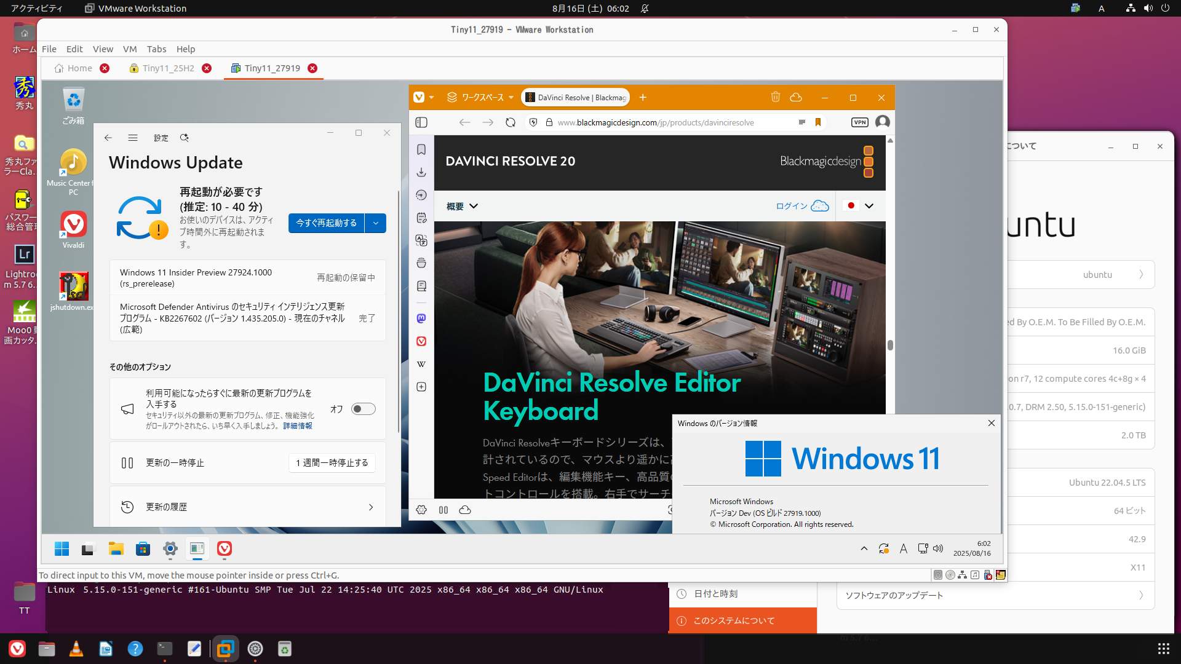Open Vivaldi translate panel icon
Screen dimensions: 1181x664
pyautogui.click(x=421, y=240)
